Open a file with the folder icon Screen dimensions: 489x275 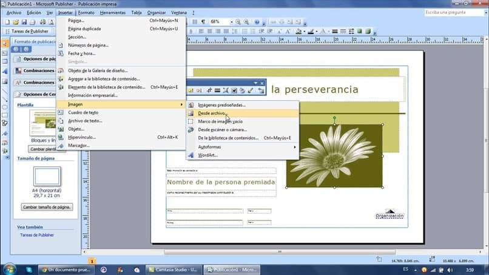click(x=16, y=22)
